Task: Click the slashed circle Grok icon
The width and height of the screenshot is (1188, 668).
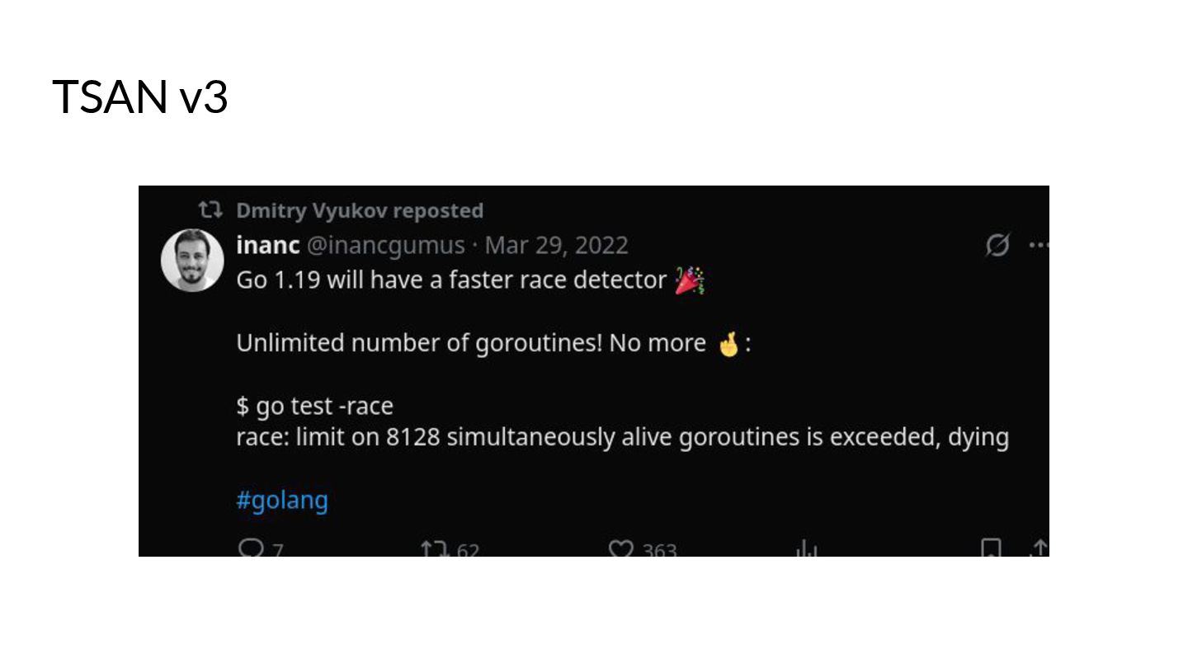Action: coord(997,245)
